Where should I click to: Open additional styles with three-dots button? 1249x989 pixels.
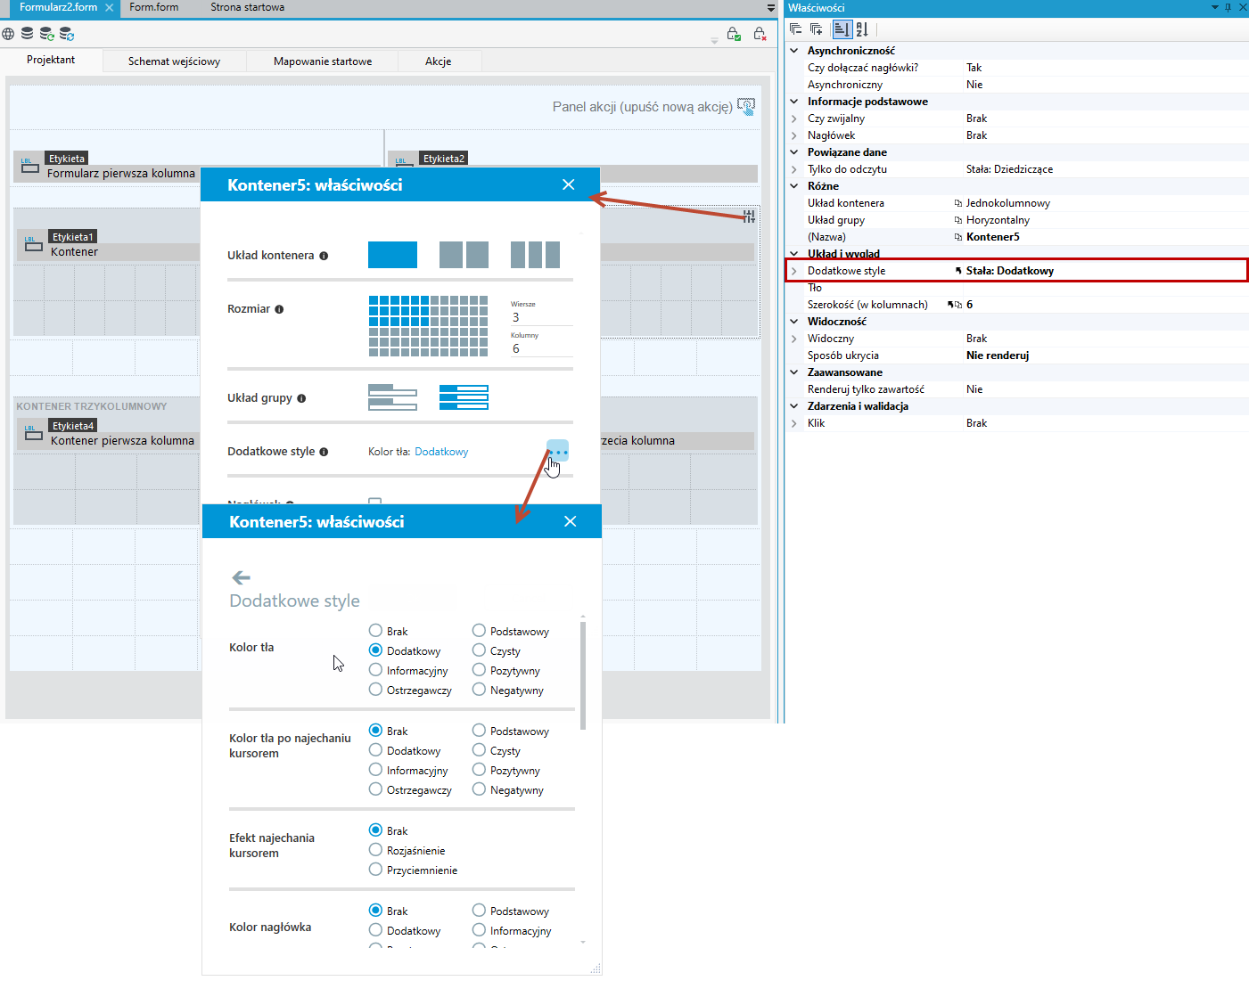click(557, 451)
